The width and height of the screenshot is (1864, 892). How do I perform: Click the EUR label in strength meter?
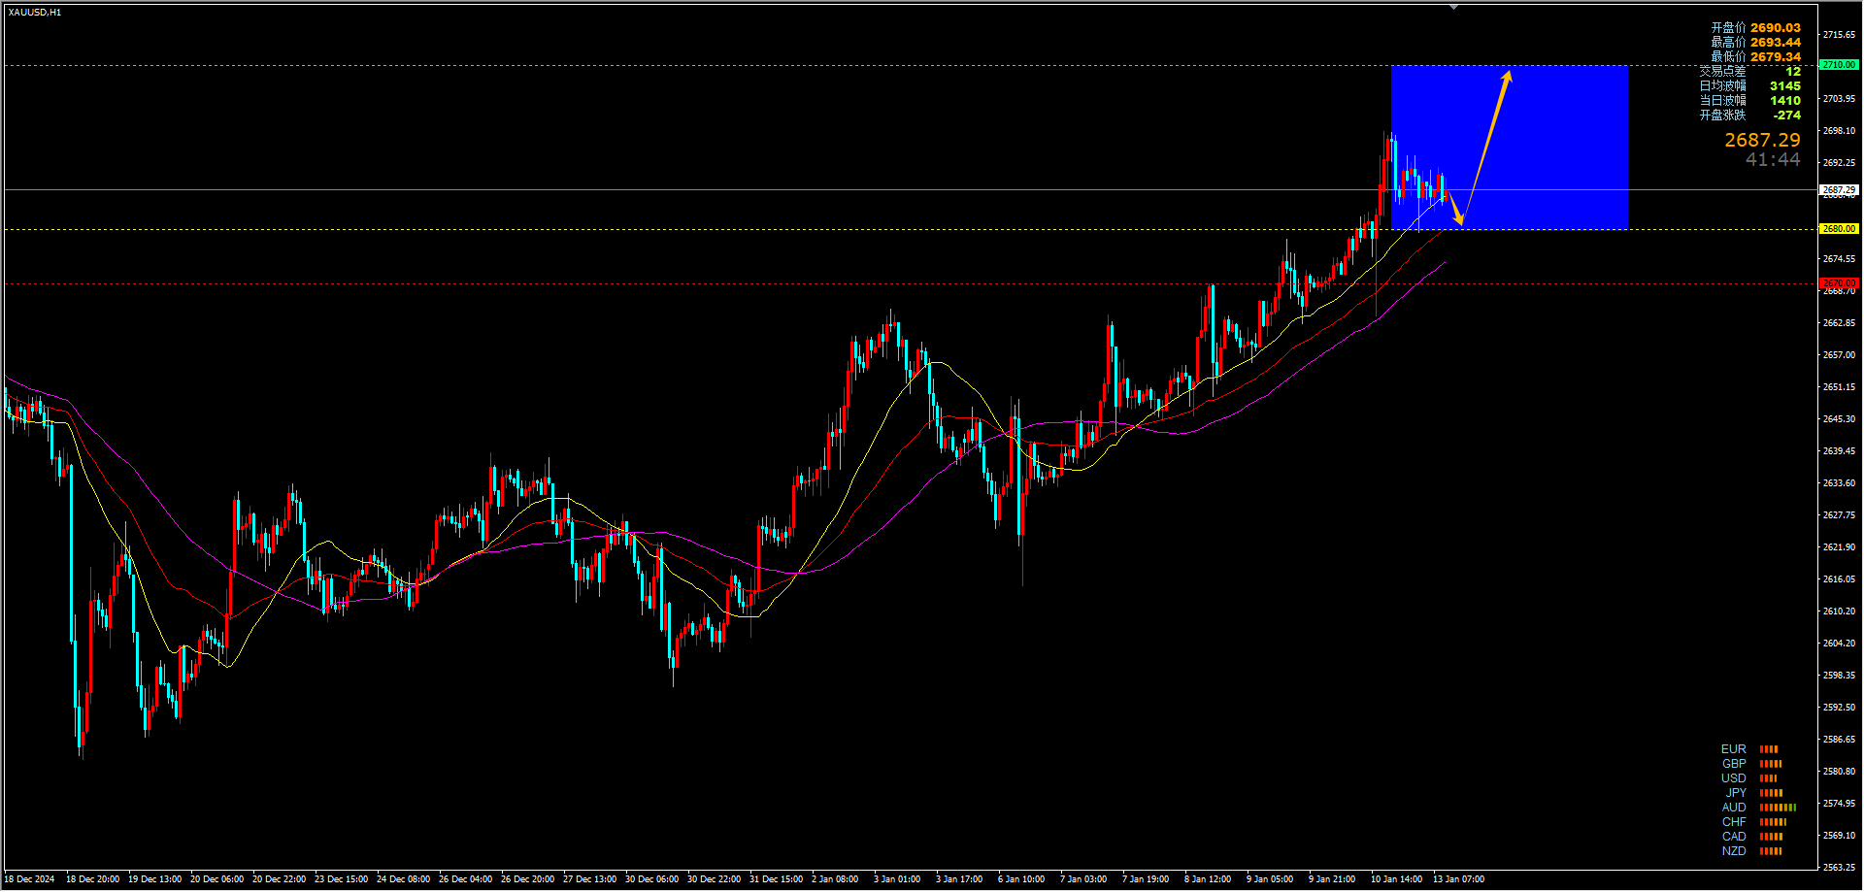[x=1733, y=749]
